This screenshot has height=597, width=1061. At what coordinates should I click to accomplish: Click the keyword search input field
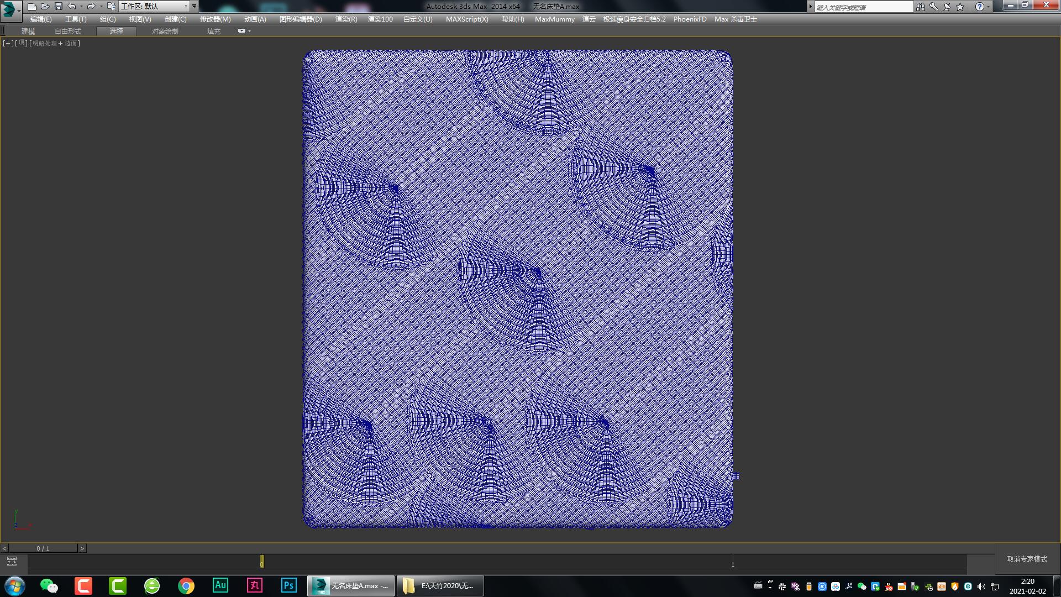[x=863, y=7]
